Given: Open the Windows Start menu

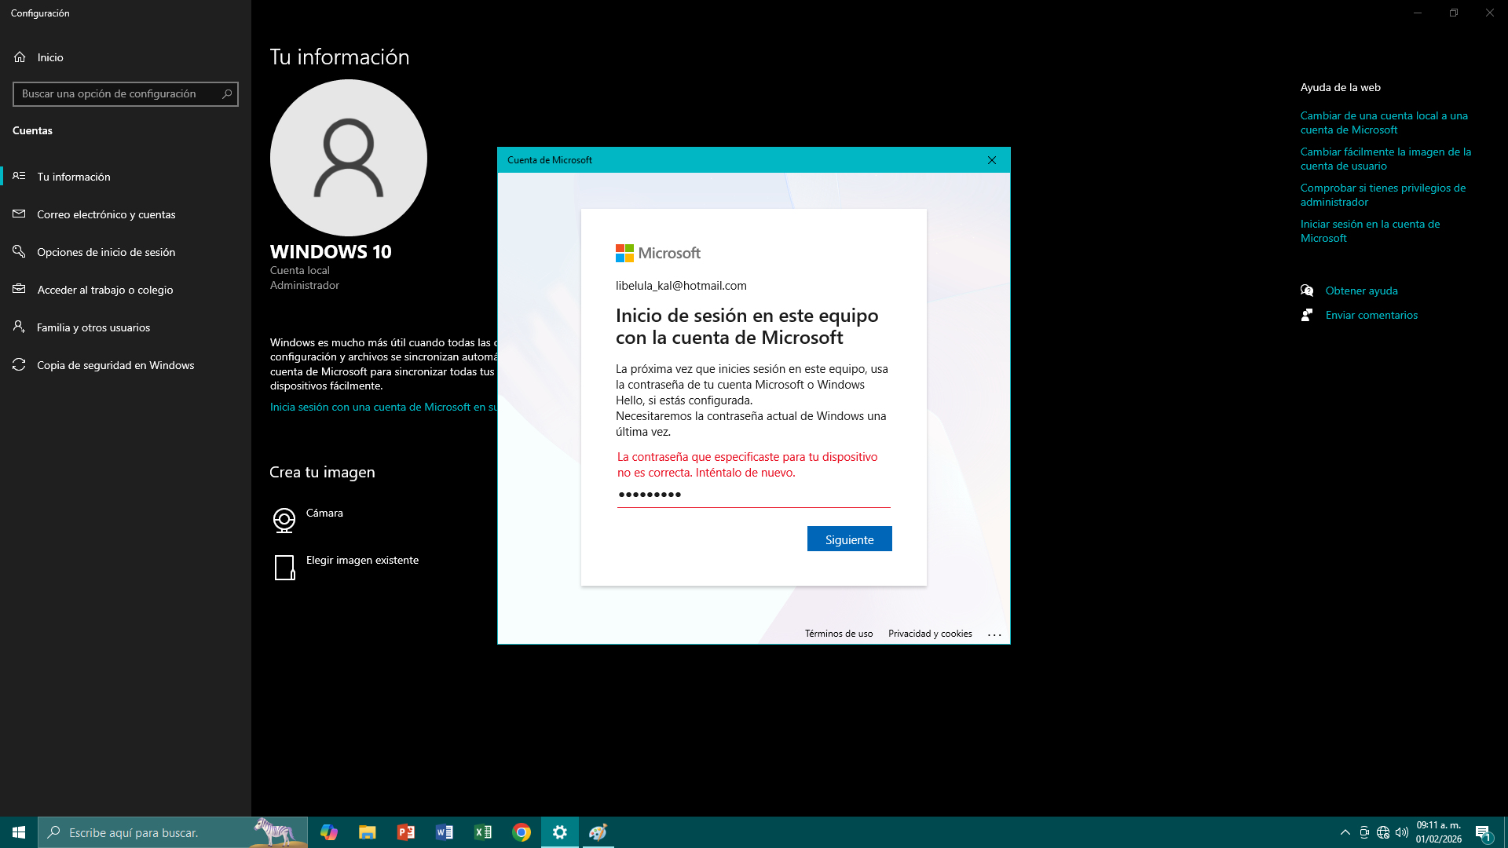Looking at the screenshot, I should click(19, 832).
